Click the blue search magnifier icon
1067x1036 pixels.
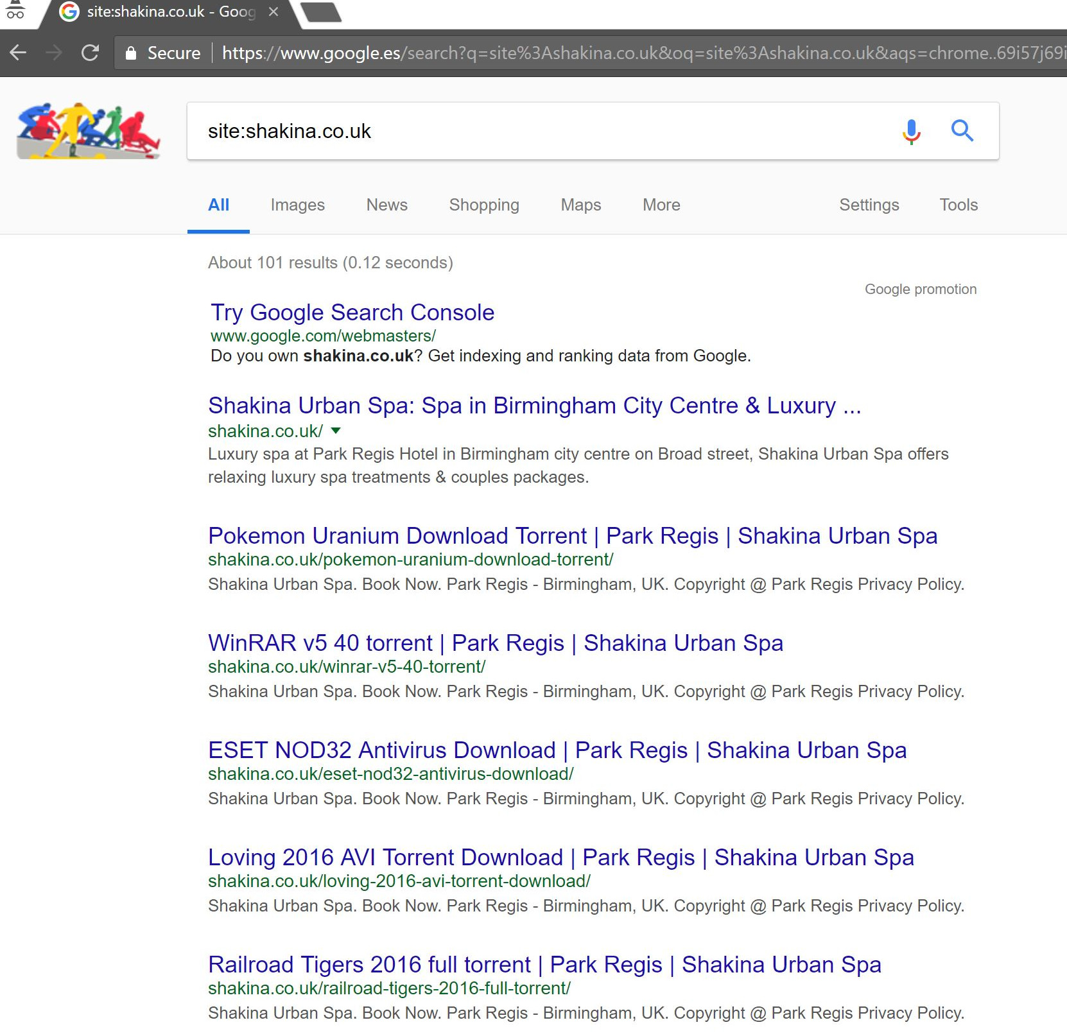pyautogui.click(x=962, y=131)
